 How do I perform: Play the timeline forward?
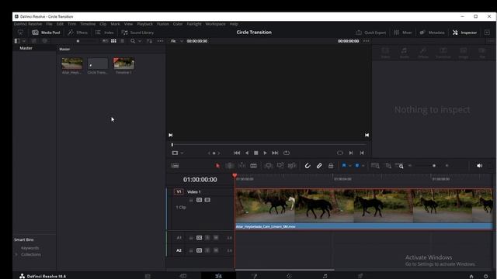[x=265, y=153]
